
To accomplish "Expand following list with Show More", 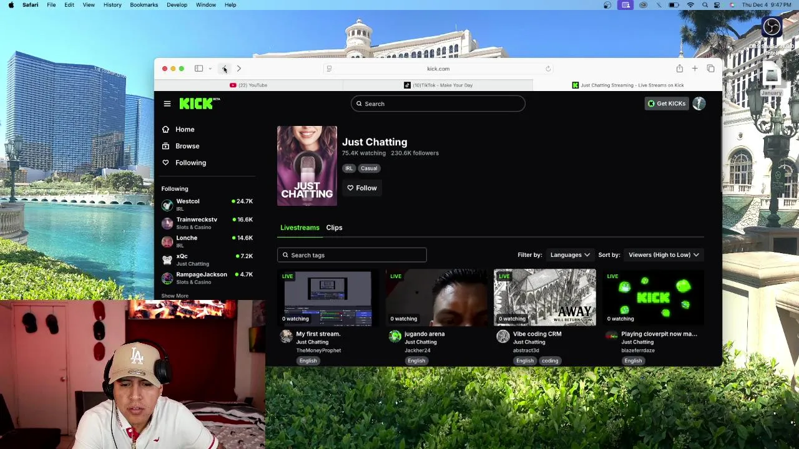I will (175, 296).
